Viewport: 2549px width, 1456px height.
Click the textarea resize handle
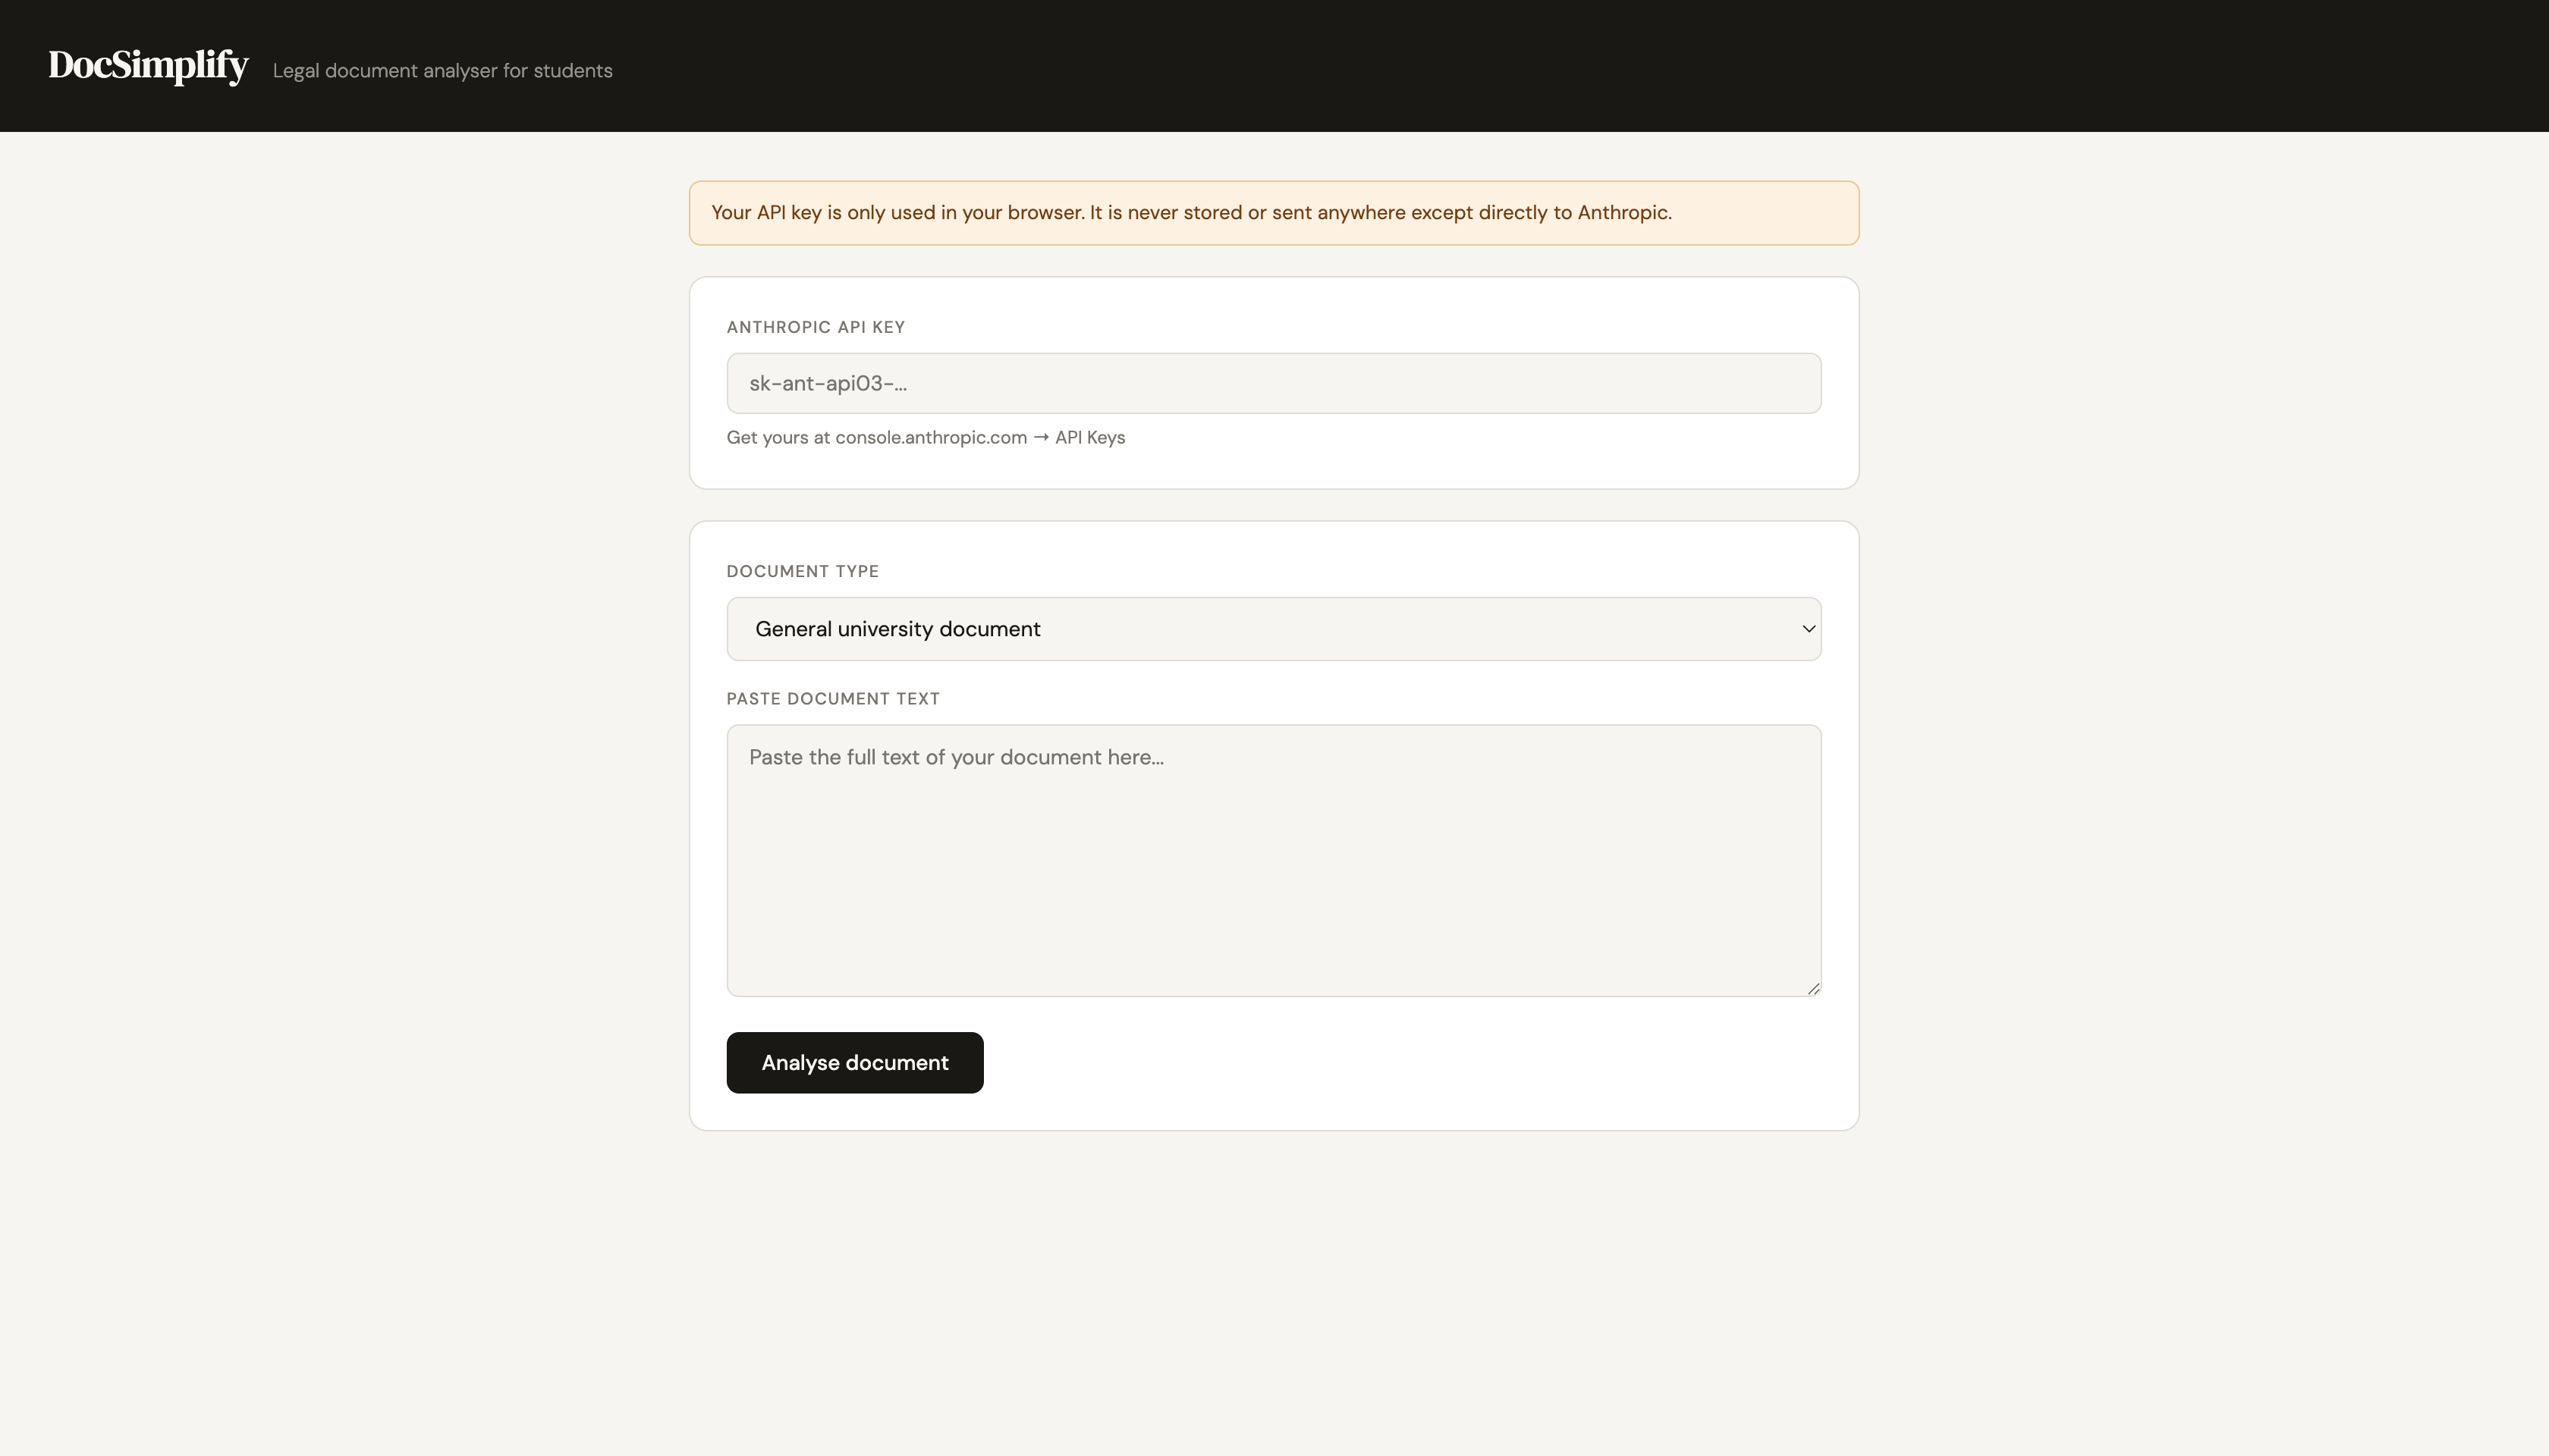click(x=1812, y=988)
